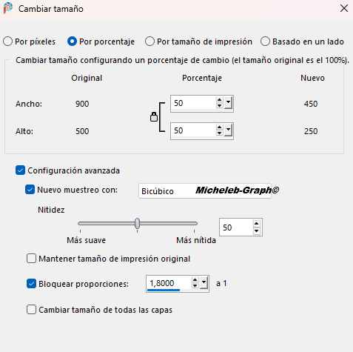Screen dimensions: 353x352
Task: Decrease width percentage with down arrow
Action: coord(219,106)
